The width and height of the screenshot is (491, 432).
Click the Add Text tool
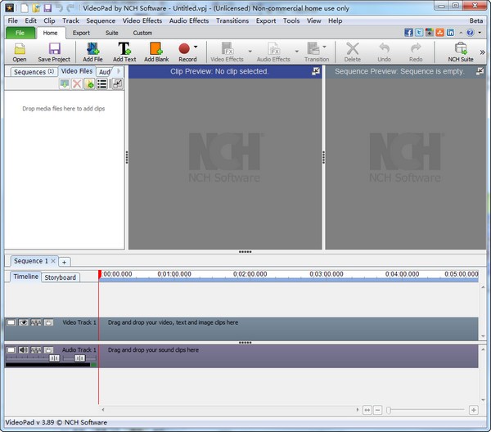pos(124,51)
